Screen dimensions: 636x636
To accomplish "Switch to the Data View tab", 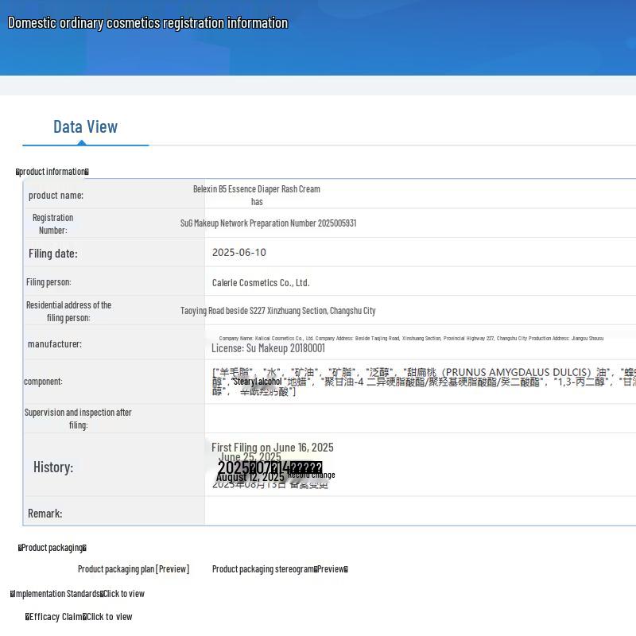I will [85, 126].
